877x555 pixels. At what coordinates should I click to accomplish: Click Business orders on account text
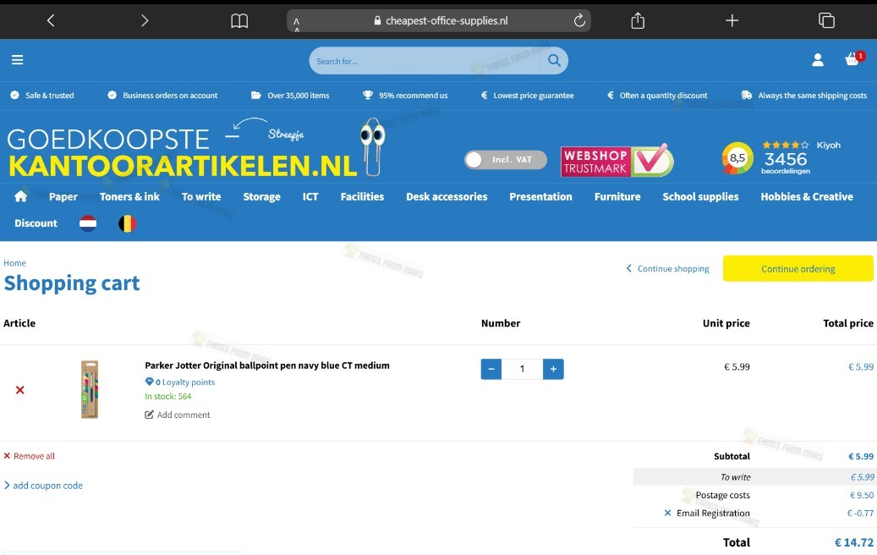[170, 96]
